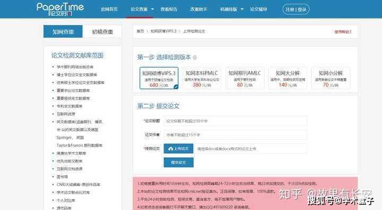Click the 优先出版文献库 list entry
The width and height of the screenshot is (382, 210).
[x=70, y=161]
